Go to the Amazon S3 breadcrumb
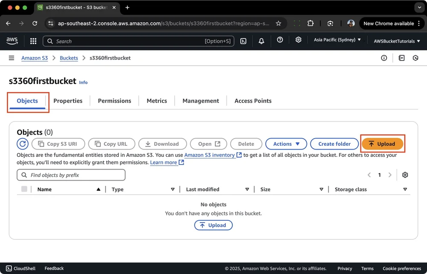The width and height of the screenshot is (427, 274). click(35, 58)
